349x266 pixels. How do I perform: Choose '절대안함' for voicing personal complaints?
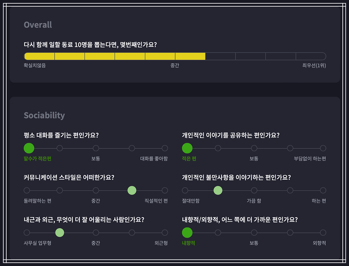[x=185, y=190]
